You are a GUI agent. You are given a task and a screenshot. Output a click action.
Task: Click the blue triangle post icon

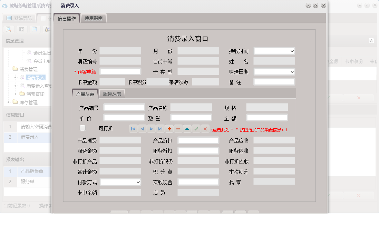[x=187, y=128]
